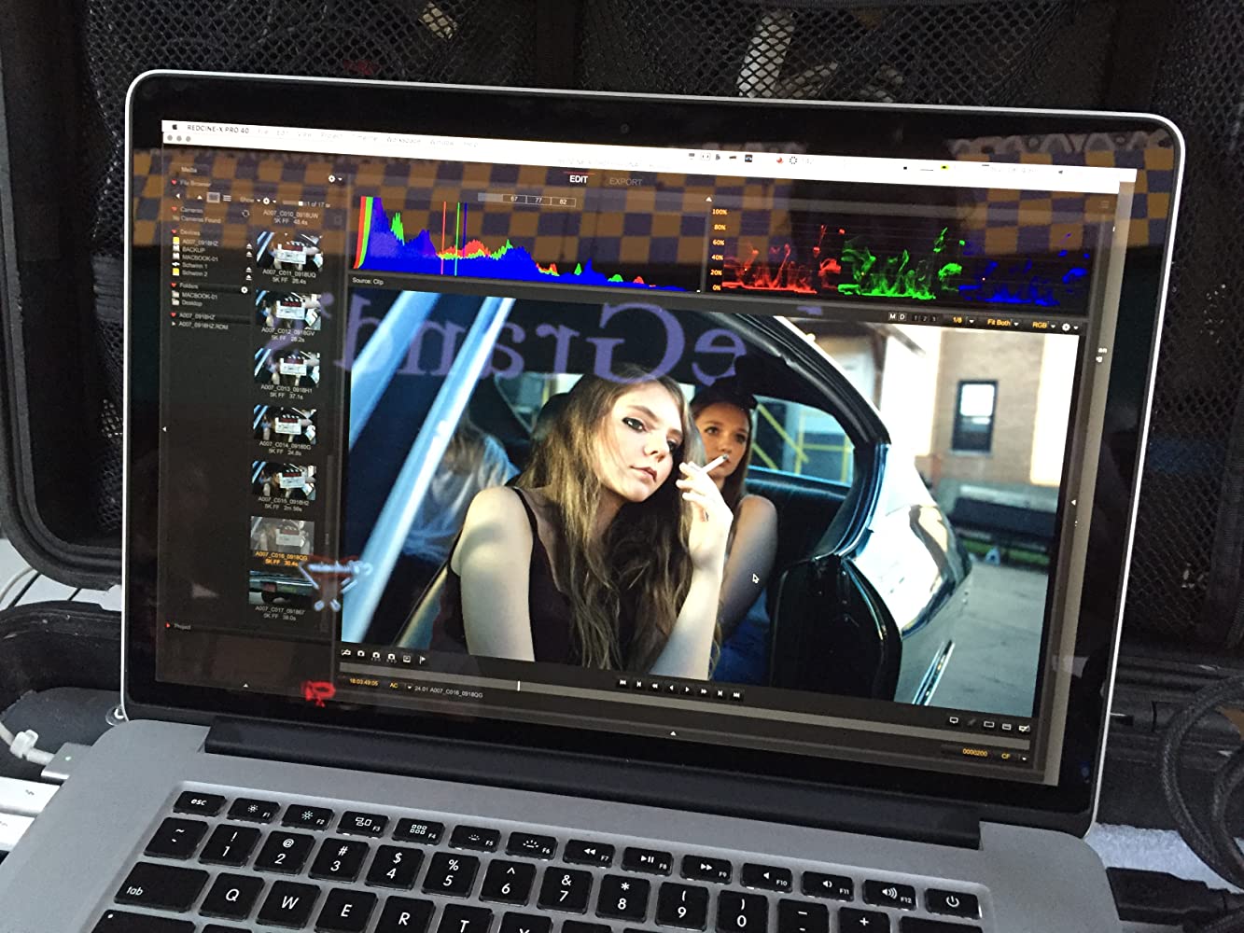Click the Media panel gear icon

[x=331, y=178]
